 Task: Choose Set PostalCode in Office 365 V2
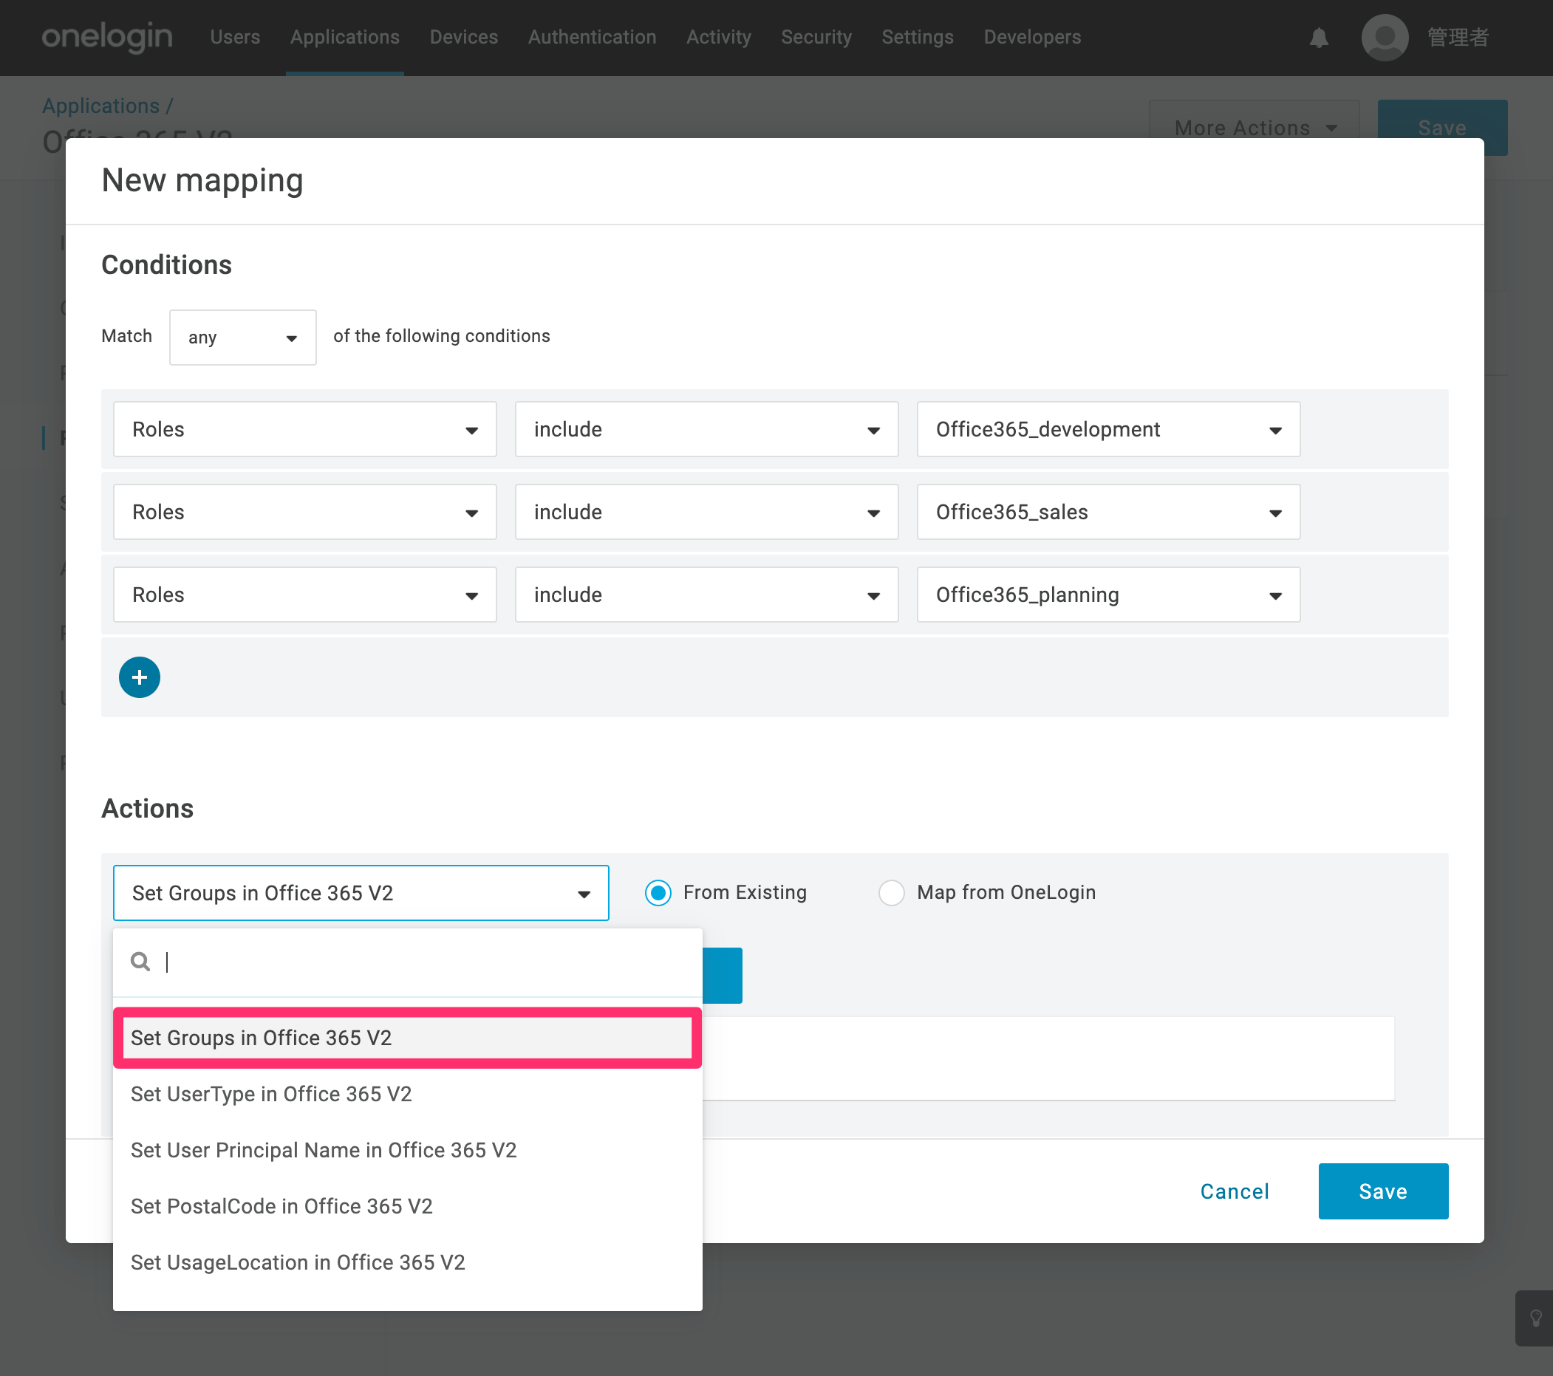(x=407, y=1207)
